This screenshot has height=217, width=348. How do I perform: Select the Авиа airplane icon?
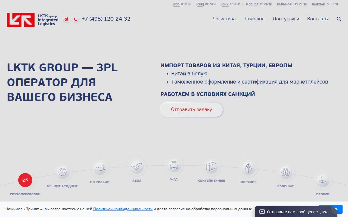click(137, 166)
